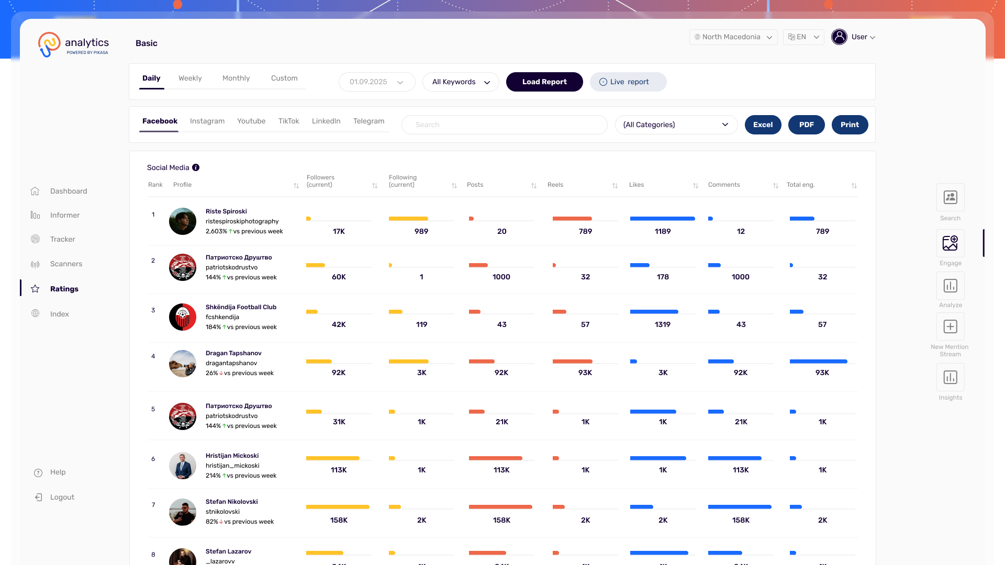Click the Ratings star icon
The width and height of the screenshot is (1005, 565).
[35, 288]
